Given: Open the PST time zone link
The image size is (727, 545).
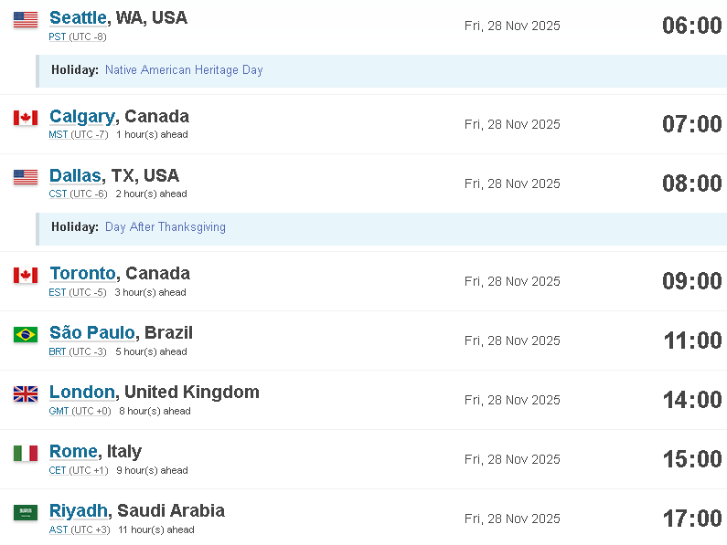Looking at the screenshot, I should click(x=58, y=37).
